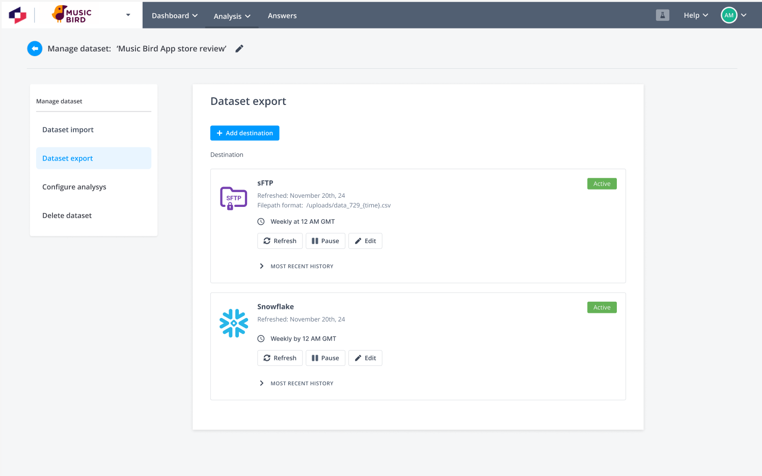The image size is (762, 476).
Task: Click the Music Bird brand logo
Action: (x=72, y=15)
